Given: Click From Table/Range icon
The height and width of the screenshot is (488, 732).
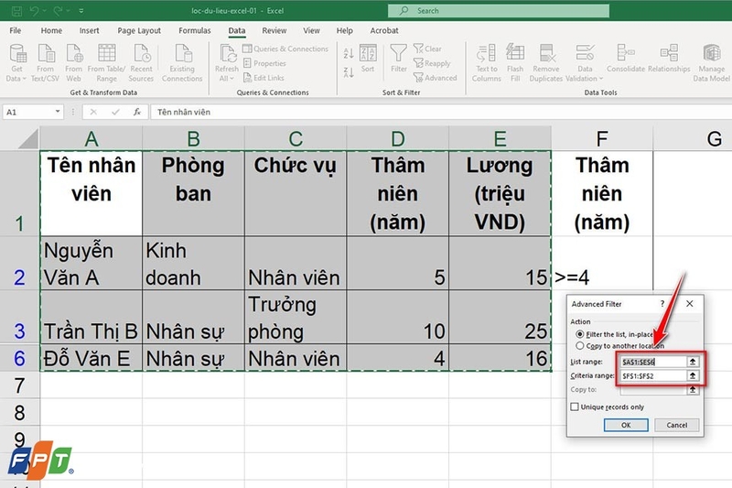Looking at the screenshot, I should click(x=106, y=63).
